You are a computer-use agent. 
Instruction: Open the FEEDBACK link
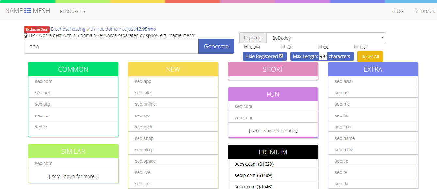click(x=424, y=11)
